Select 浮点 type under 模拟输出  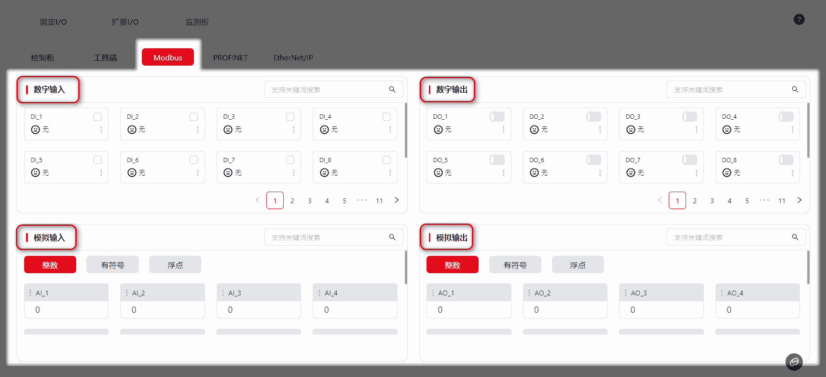point(578,265)
